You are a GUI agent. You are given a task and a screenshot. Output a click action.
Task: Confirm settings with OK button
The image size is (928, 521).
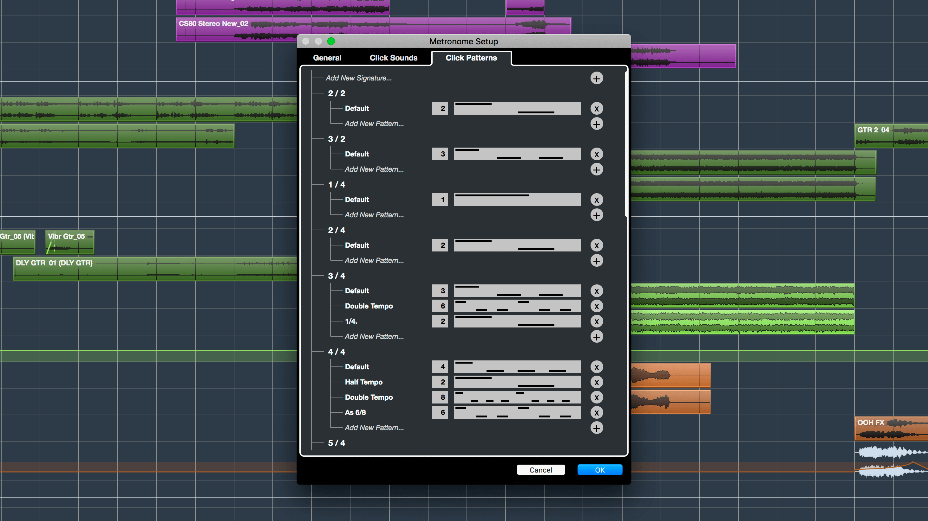(x=599, y=470)
